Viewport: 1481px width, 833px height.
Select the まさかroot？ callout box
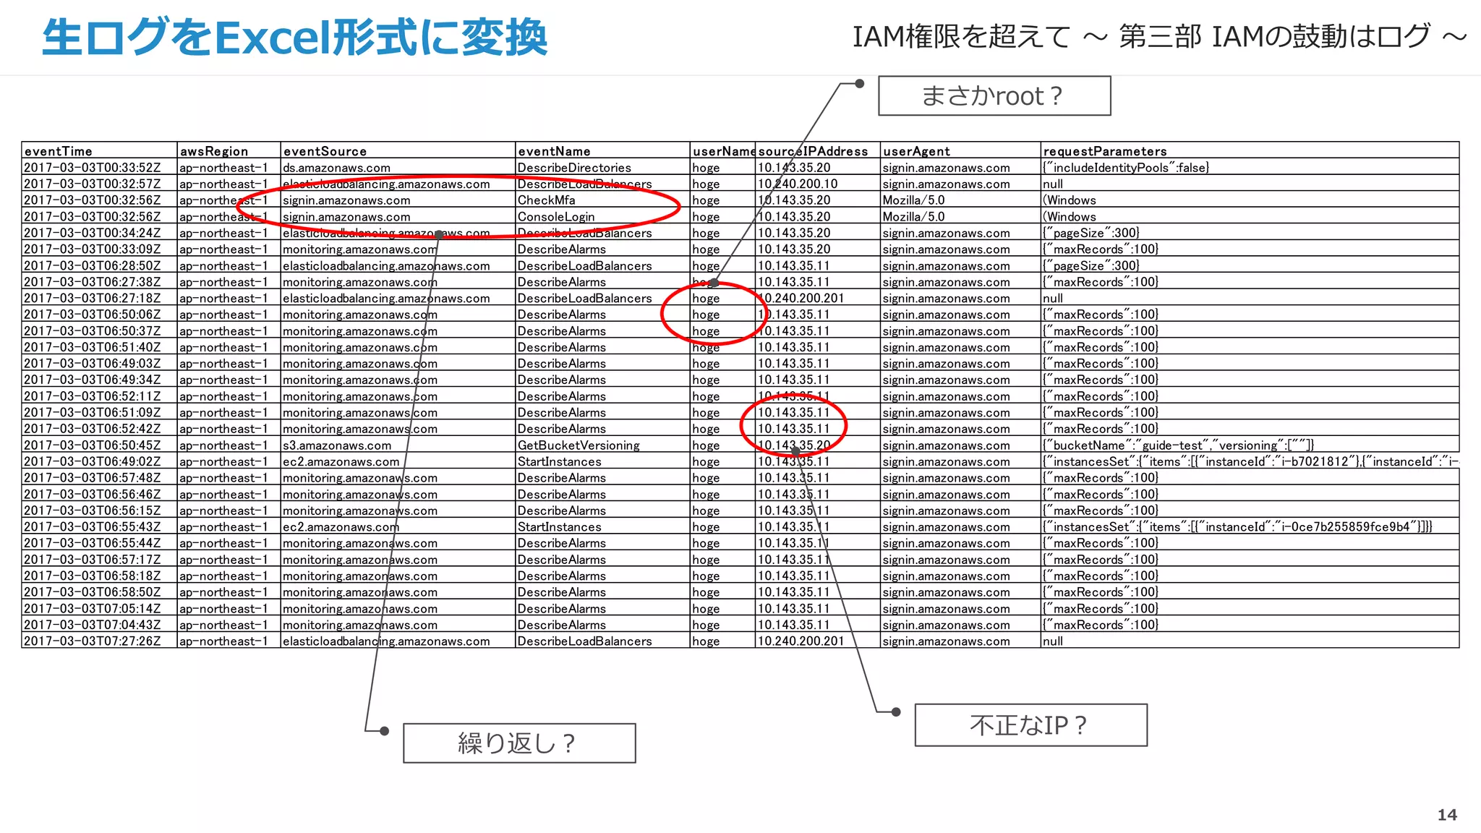pos(994,95)
